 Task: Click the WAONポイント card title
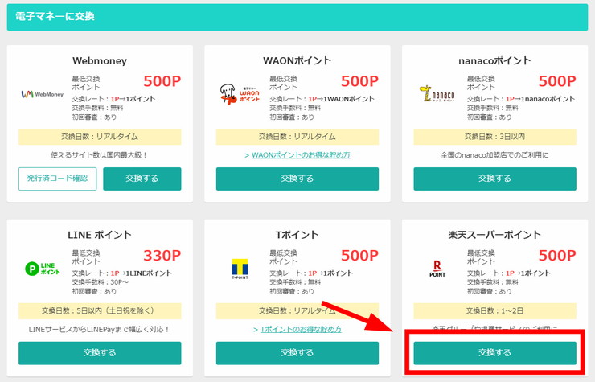pos(297,61)
